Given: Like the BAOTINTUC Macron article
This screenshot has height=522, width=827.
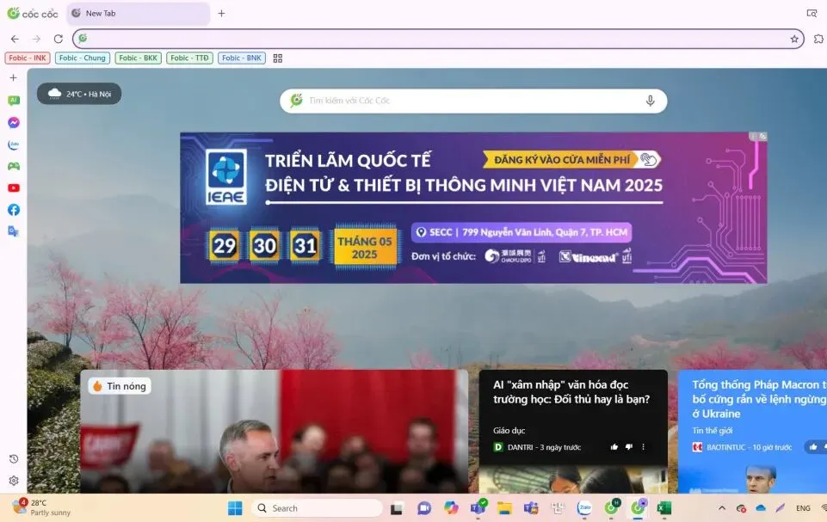Looking at the screenshot, I should pyautogui.click(x=813, y=447).
